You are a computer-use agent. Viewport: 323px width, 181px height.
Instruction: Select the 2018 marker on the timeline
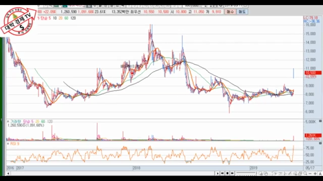137,168
